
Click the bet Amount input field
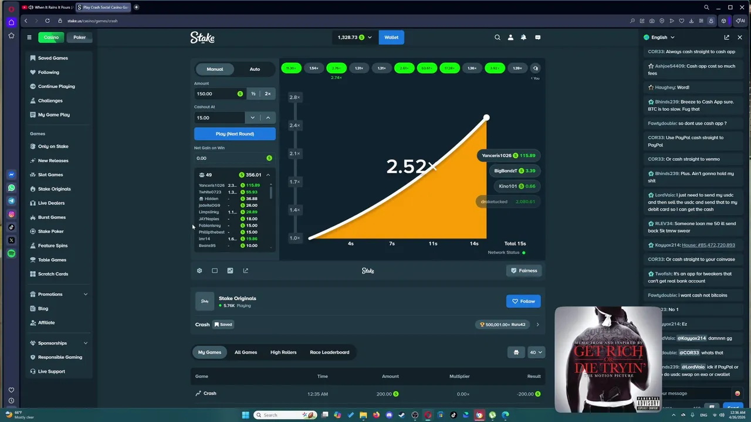point(220,94)
